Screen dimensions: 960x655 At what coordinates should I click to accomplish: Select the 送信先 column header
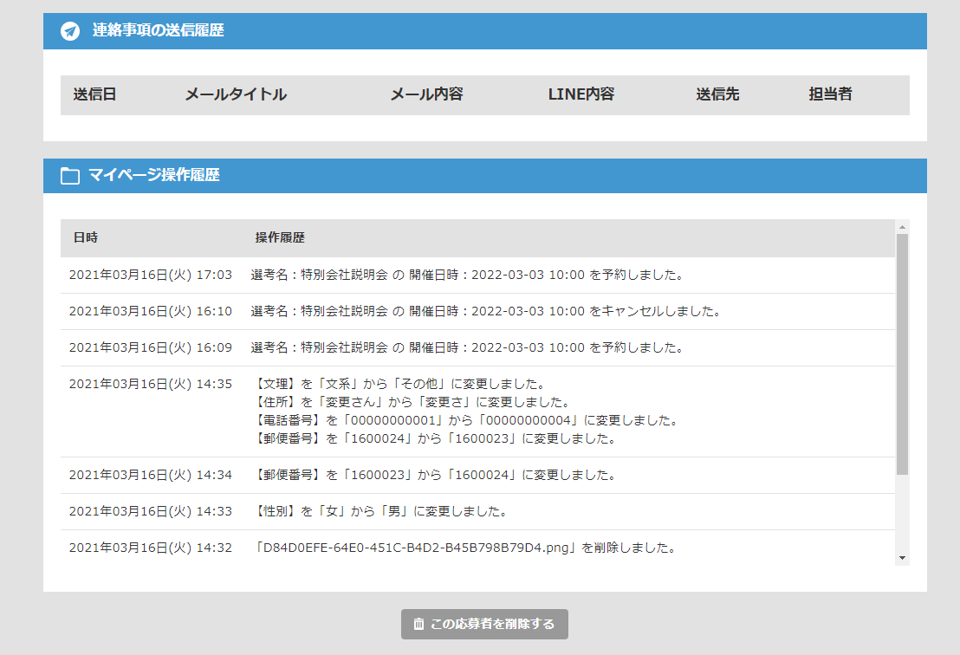tap(717, 94)
